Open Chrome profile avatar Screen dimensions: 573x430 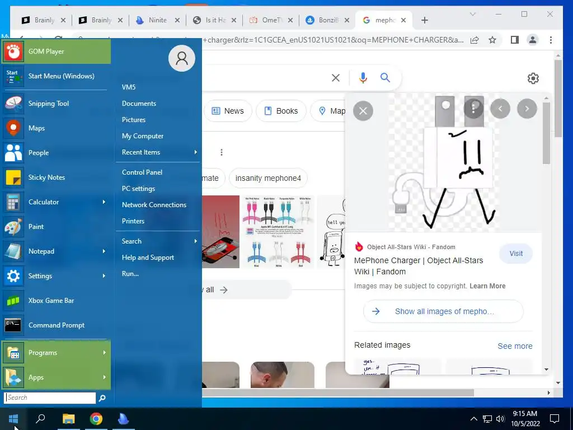(x=533, y=40)
